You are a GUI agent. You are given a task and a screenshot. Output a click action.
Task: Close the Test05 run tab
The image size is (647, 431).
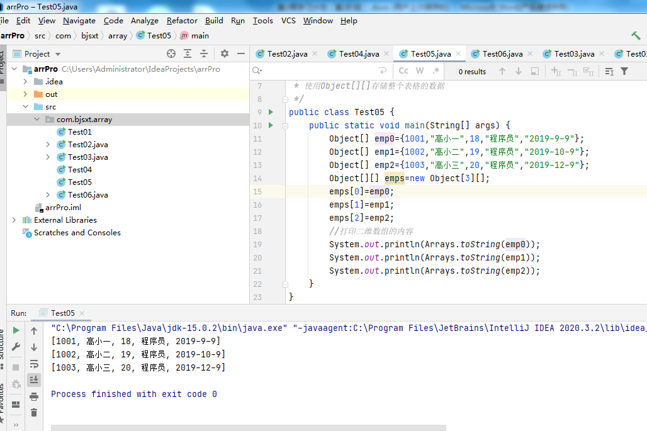(82, 313)
